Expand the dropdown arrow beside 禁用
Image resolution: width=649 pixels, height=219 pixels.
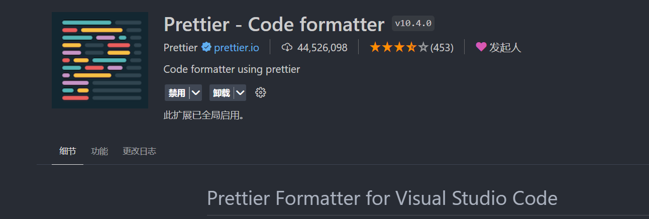[x=196, y=93]
